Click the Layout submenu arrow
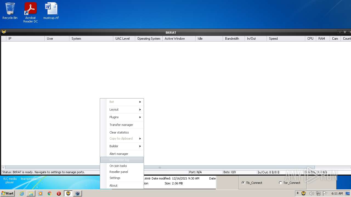The width and height of the screenshot is (351, 197). click(140, 109)
